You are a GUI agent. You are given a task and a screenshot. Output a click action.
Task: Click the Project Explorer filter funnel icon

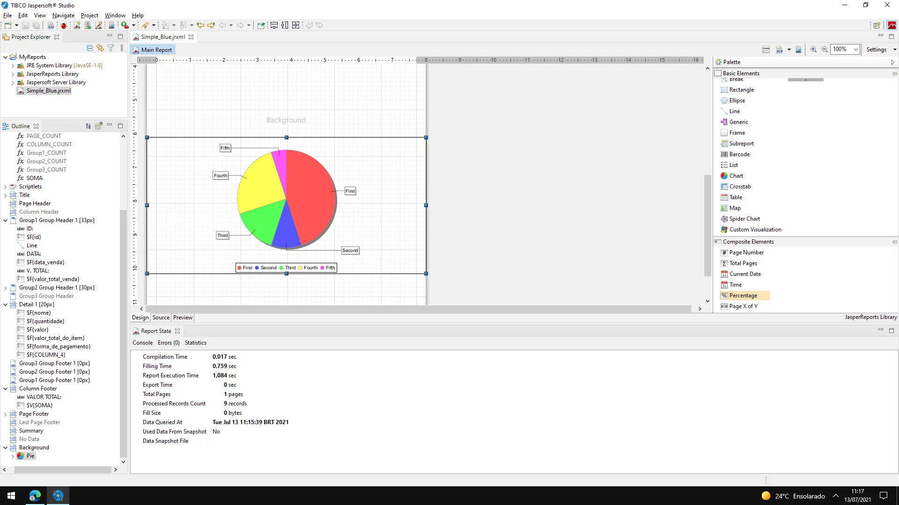tap(111, 48)
